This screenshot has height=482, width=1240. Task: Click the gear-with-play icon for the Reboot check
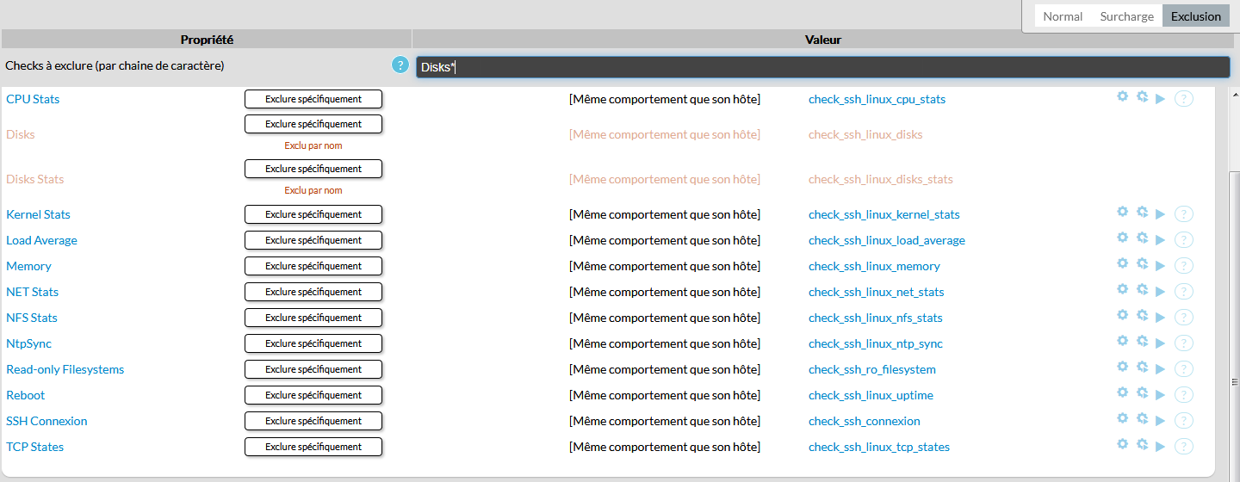(1142, 392)
